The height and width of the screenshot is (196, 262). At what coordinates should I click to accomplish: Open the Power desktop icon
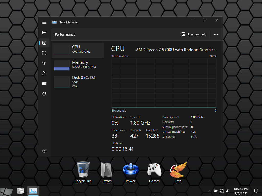pyautogui.click(x=130, y=172)
